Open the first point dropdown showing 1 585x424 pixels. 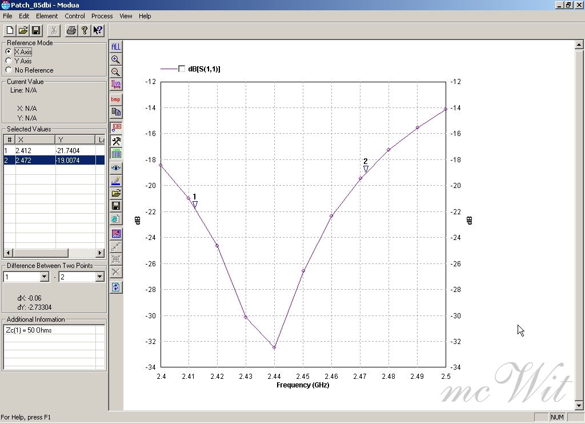45,277
